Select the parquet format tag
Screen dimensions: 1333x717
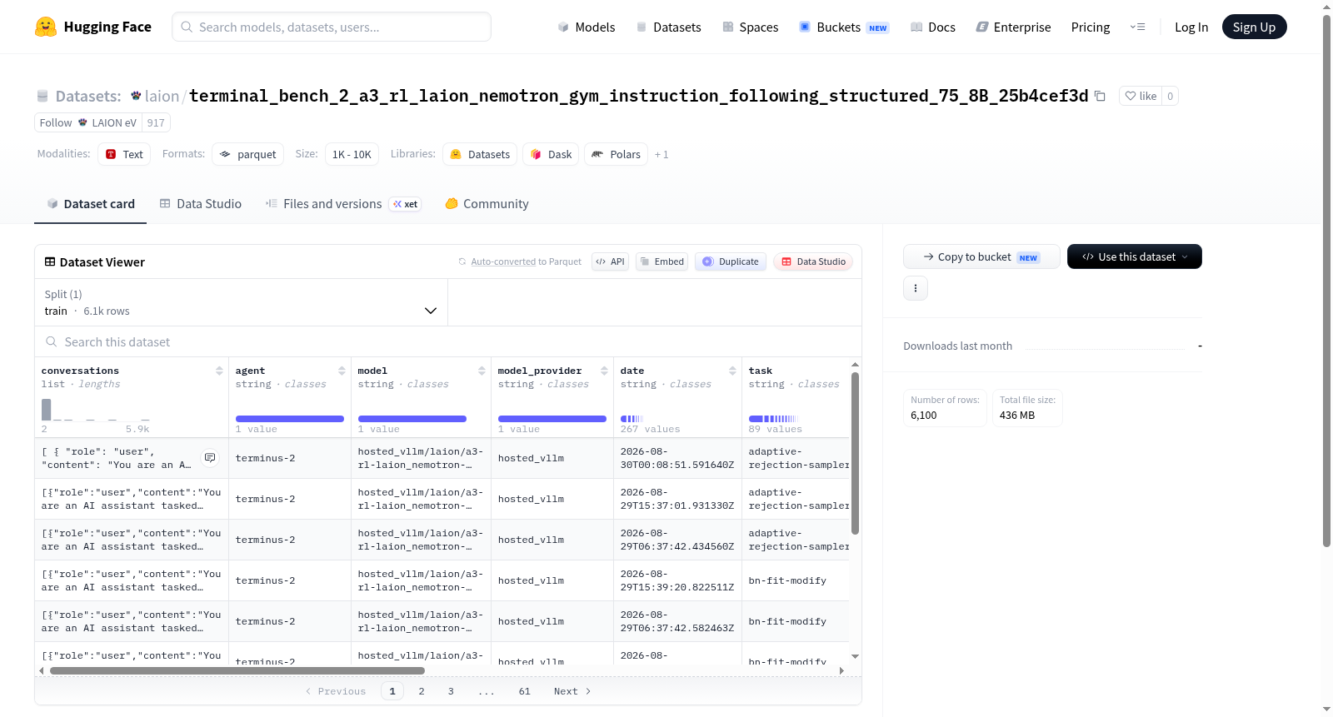click(248, 154)
